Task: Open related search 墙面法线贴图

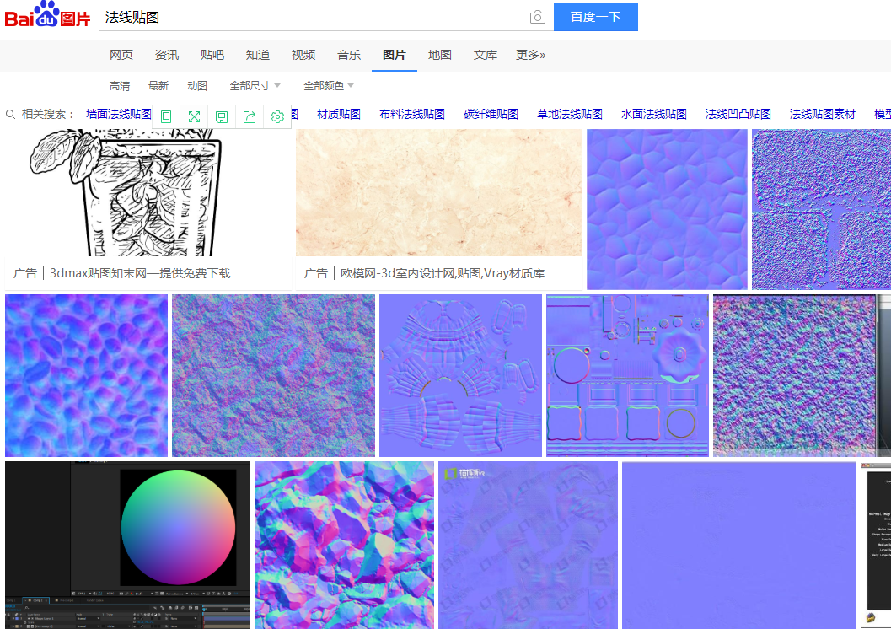Action: [x=119, y=114]
